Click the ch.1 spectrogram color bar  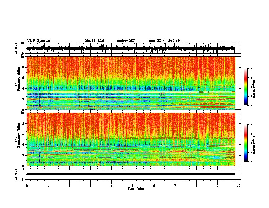246,87
